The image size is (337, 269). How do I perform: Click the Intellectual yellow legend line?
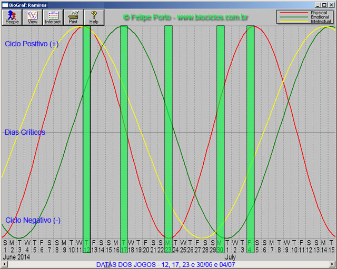tap(294, 21)
